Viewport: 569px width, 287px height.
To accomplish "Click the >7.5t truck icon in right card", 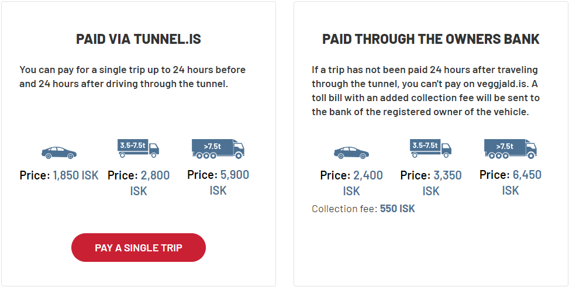I will point(511,148).
